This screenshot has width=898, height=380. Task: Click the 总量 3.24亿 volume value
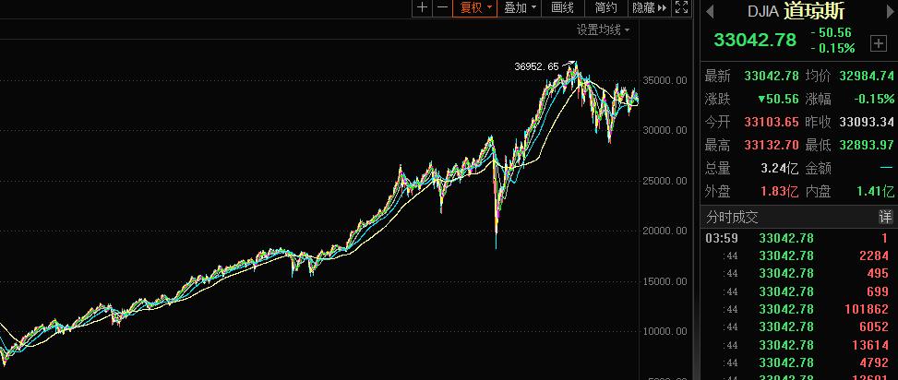772,168
